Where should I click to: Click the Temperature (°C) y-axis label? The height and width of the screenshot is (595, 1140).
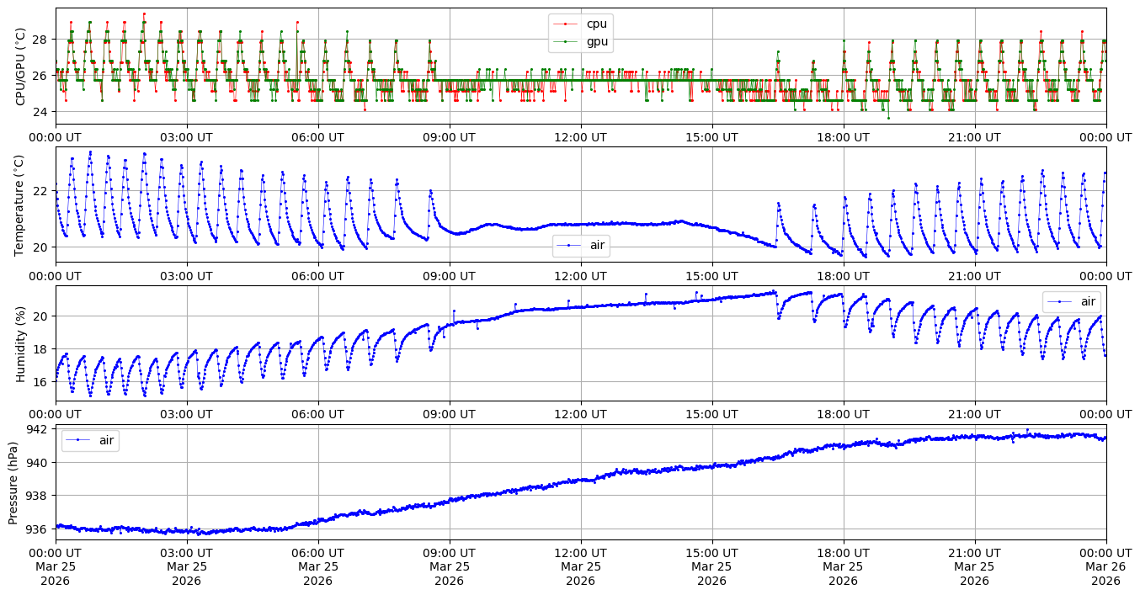(x=21, y=205)
